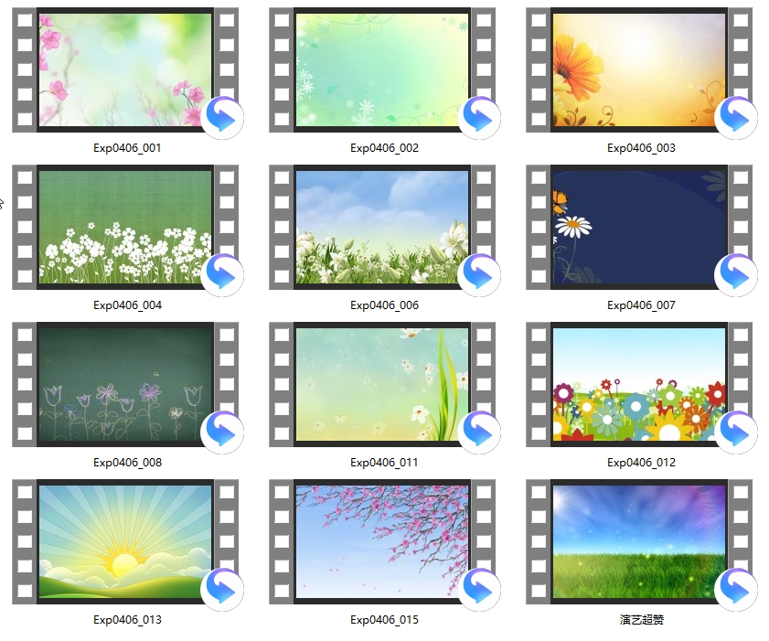Click the blue arrow badge on Exp0406_008
The image size is (769, 641).
click(222, 433)
